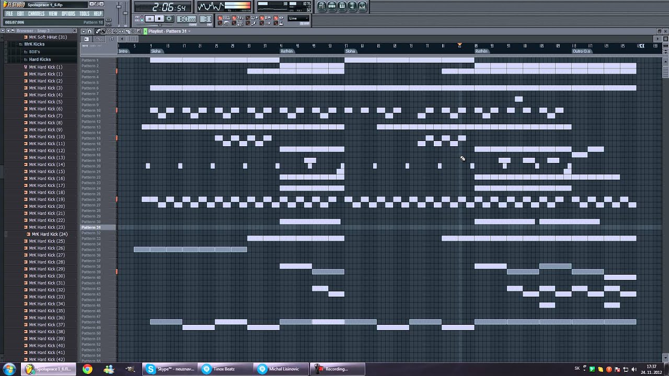Pause playback with the pause button
The height and width of the screenshot is (376, 669).
pos(149,19)
